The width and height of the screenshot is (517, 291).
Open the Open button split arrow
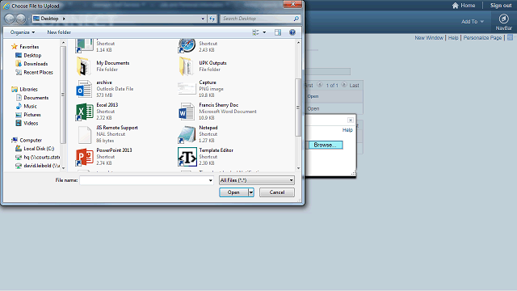coord(251,192)
